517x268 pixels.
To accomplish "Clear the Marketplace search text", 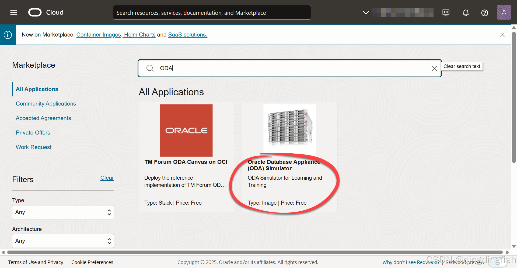I will point(434,68).
